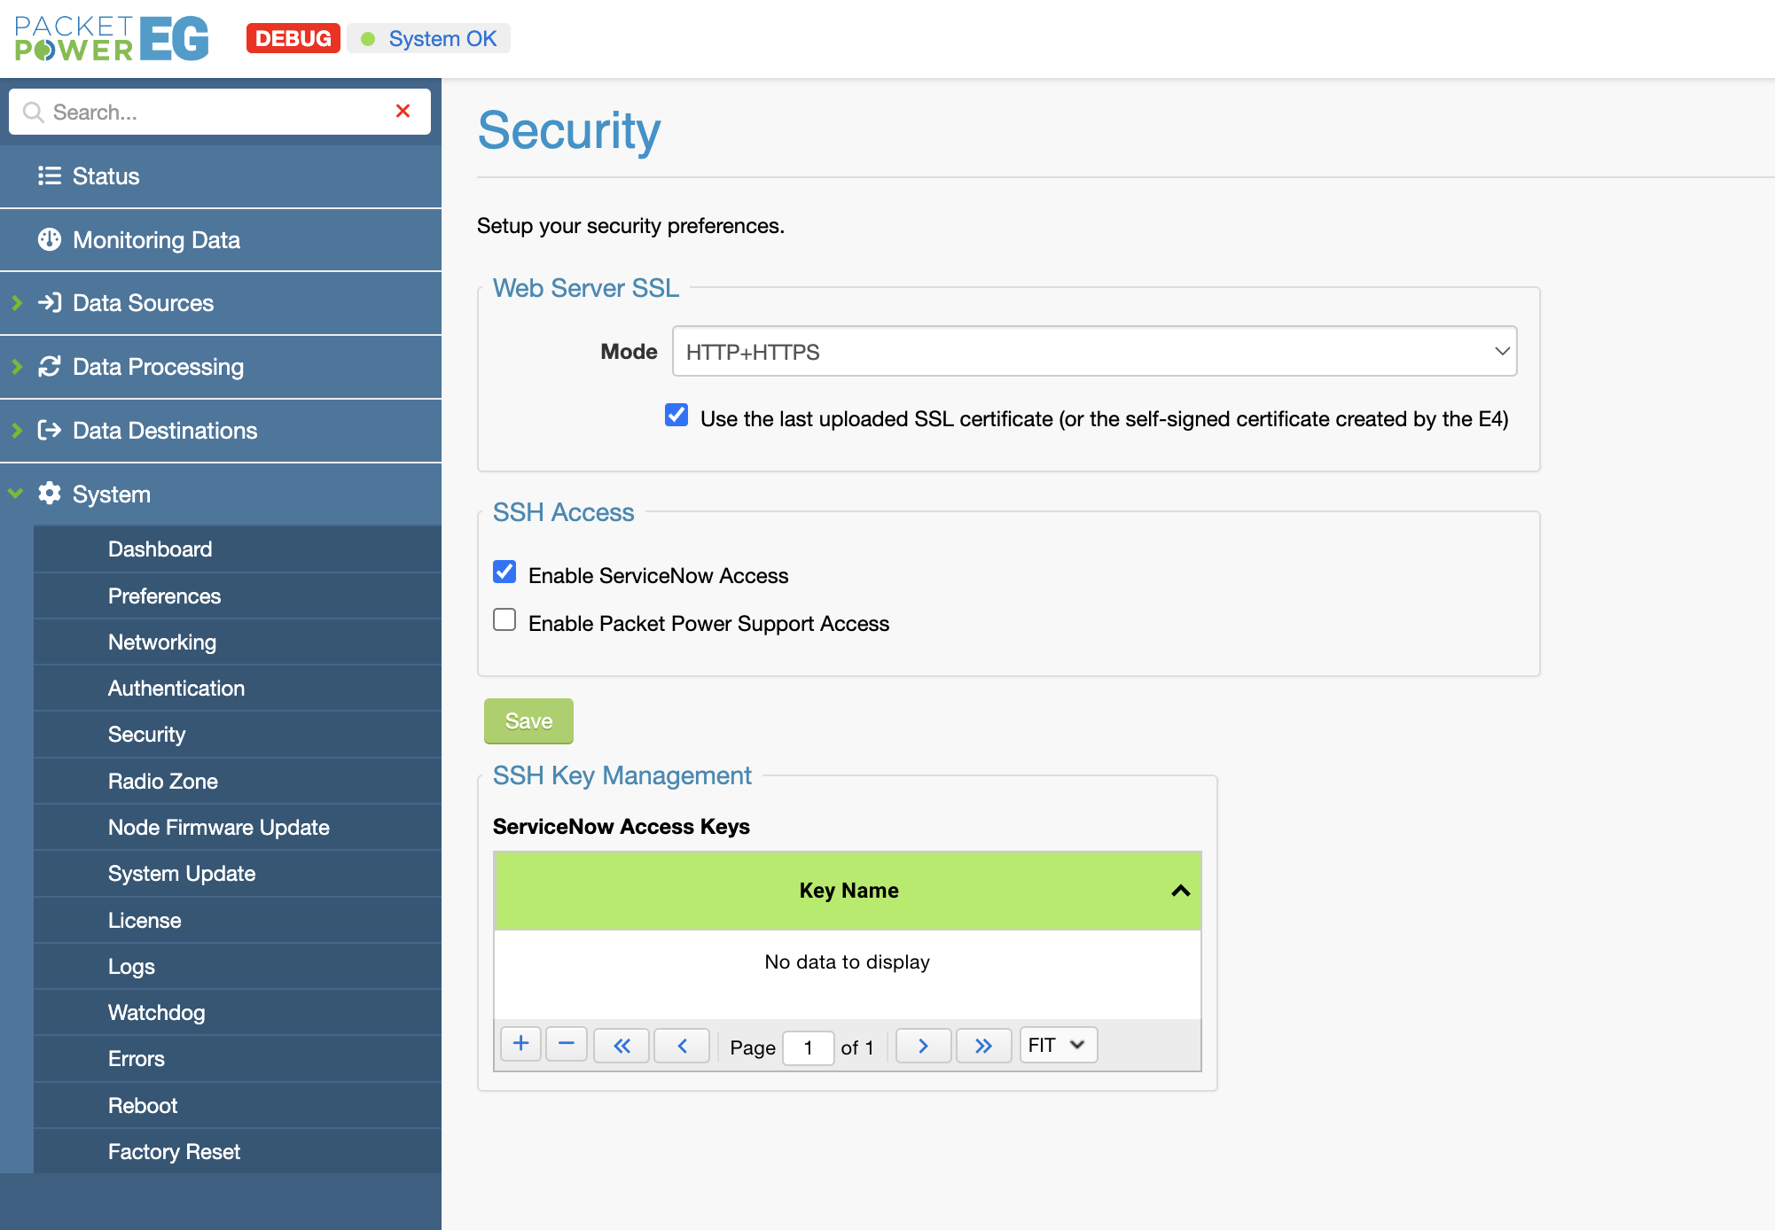1775x1230 pixels.
Task: Open Node Firmware Update menu item
Action: 218,828
